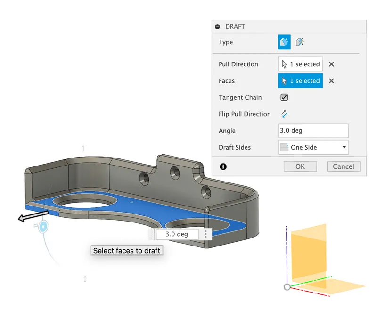Click the pull direction arrow manipulator
This screenshot has height=309, width=377.
33,216
